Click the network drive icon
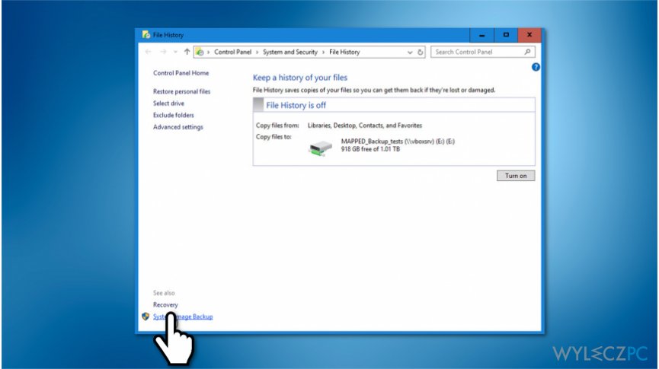 coord(321,148)
